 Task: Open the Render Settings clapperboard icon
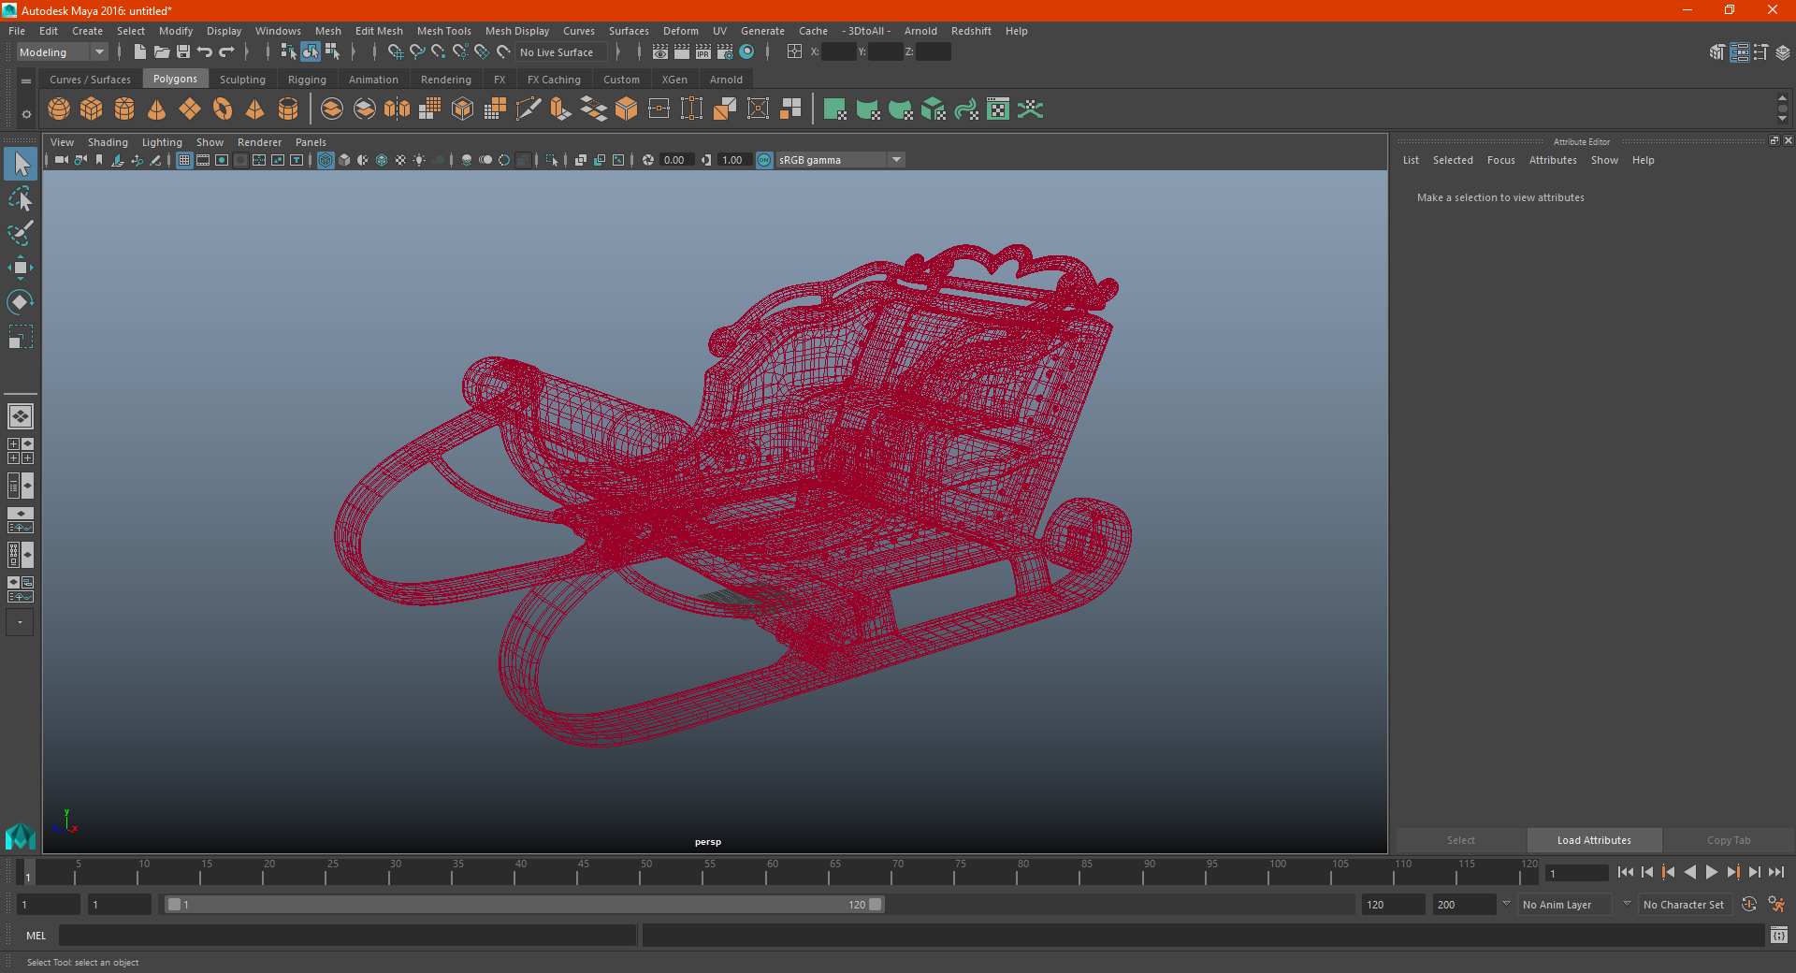coord(725,52)
